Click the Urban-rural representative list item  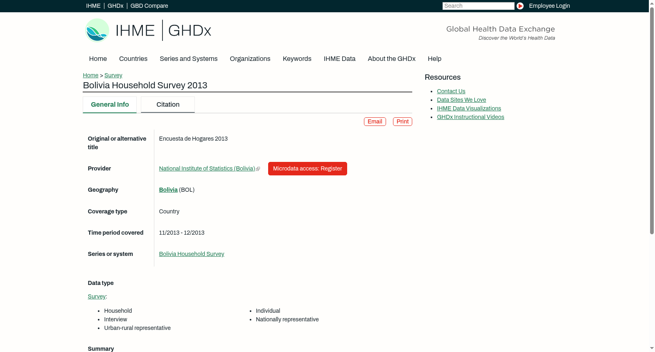[x=138, y=328]
